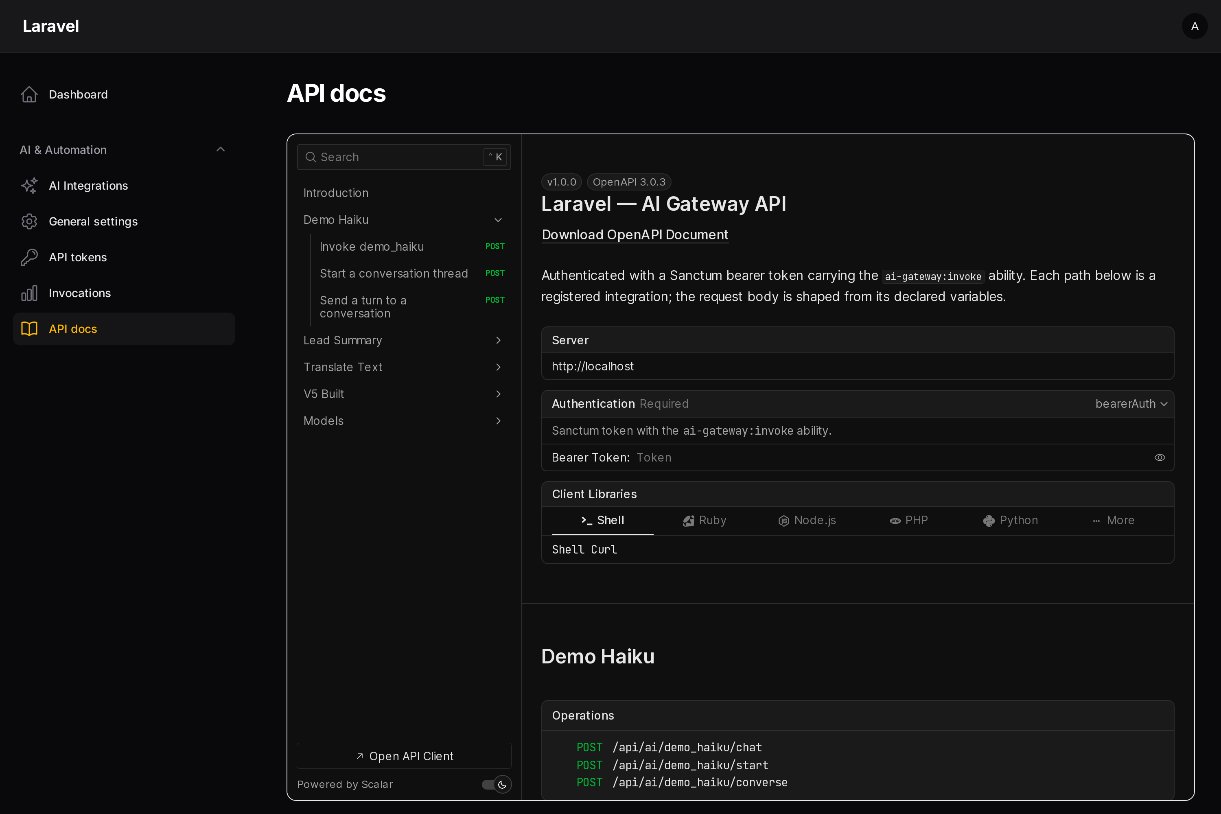
Task: Select the Node.js client library tab
Action: pyautogui.click(x=806, y=521)
